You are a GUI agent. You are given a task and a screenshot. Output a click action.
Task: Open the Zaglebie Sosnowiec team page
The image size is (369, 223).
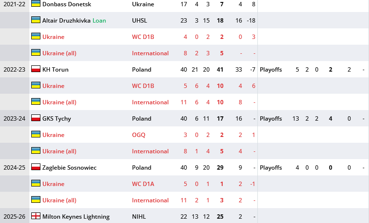click(69, 168)
